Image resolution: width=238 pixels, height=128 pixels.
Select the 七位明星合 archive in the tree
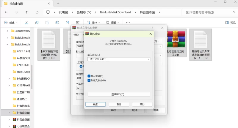point(21,126)
